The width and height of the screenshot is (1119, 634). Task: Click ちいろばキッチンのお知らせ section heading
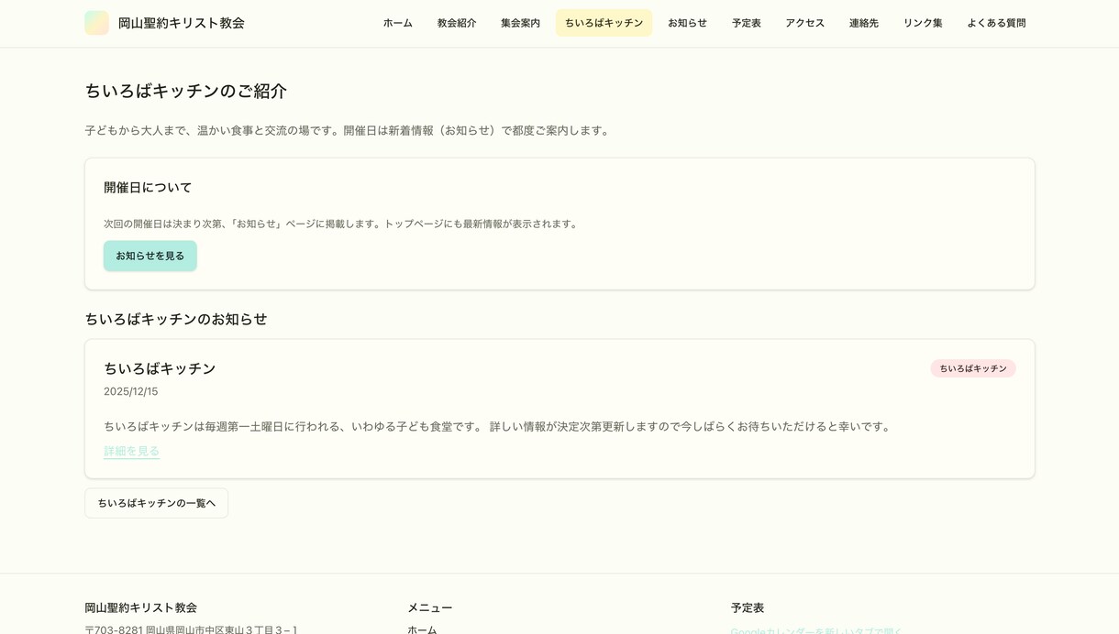click(176, 319)
